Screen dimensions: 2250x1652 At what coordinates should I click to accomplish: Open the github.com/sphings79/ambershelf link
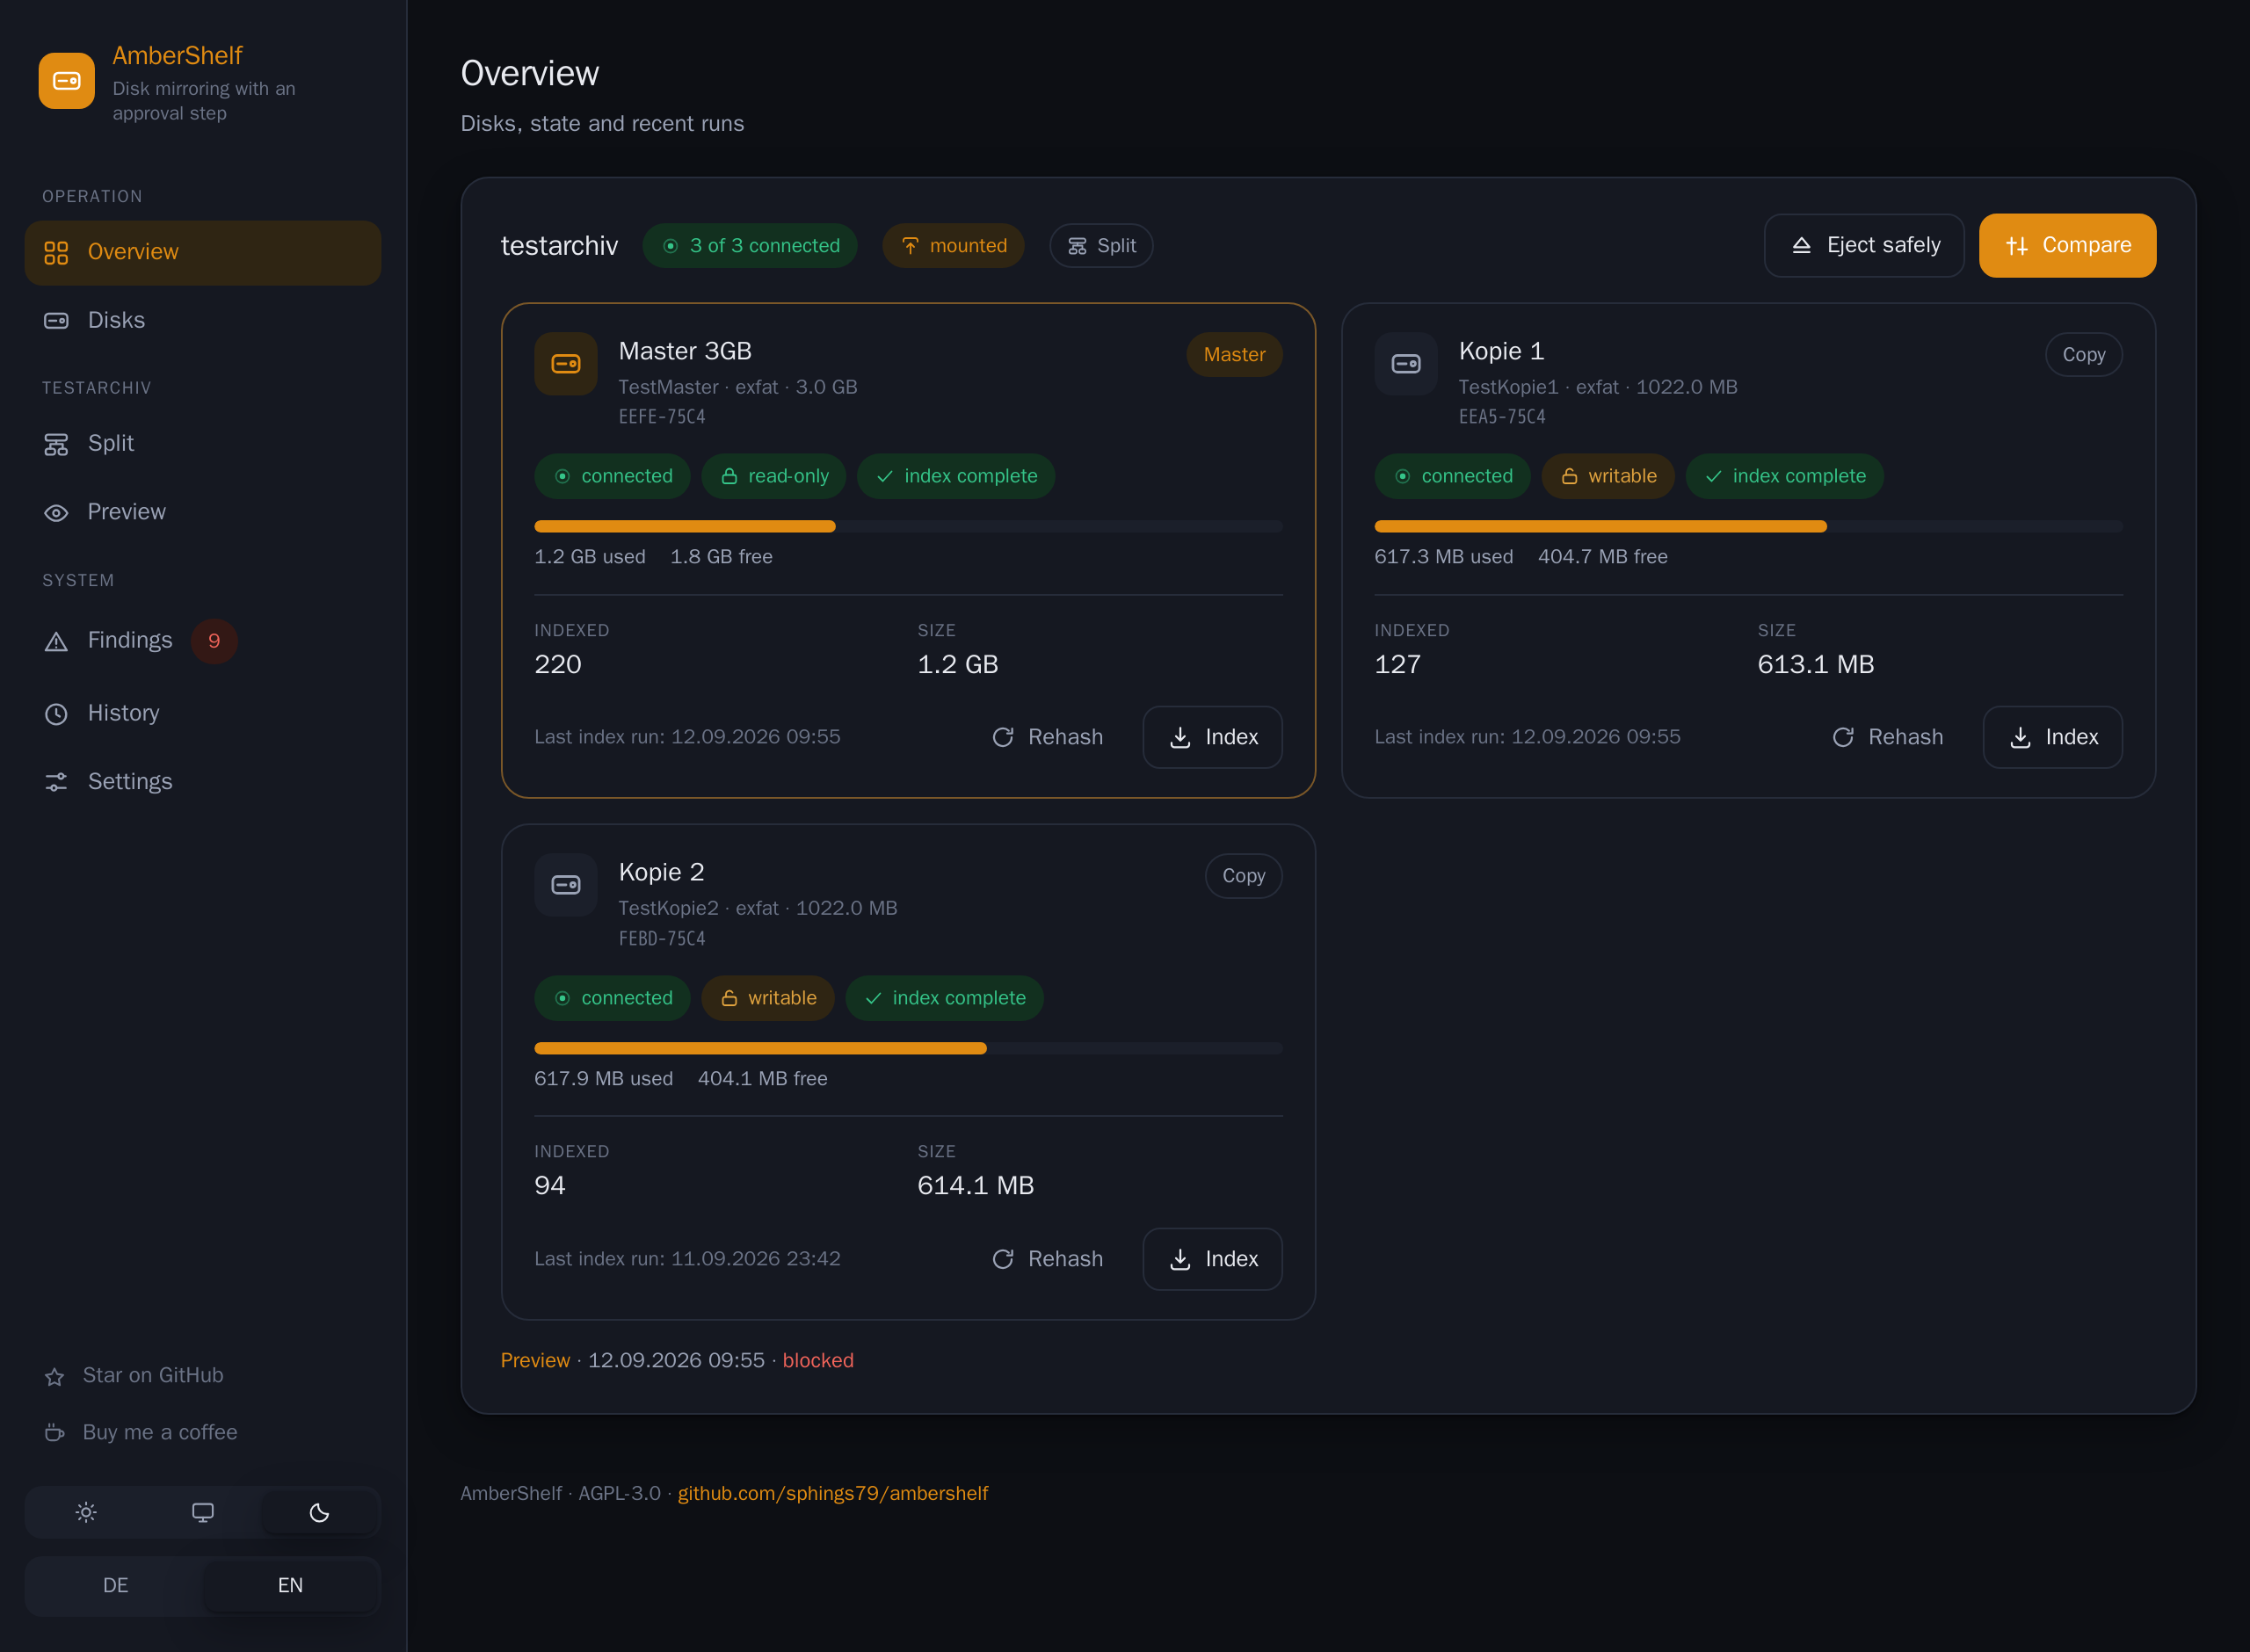[x=832, y=1493]
